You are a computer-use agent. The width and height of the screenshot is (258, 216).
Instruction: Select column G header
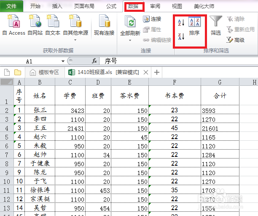(x=220, y=82)
